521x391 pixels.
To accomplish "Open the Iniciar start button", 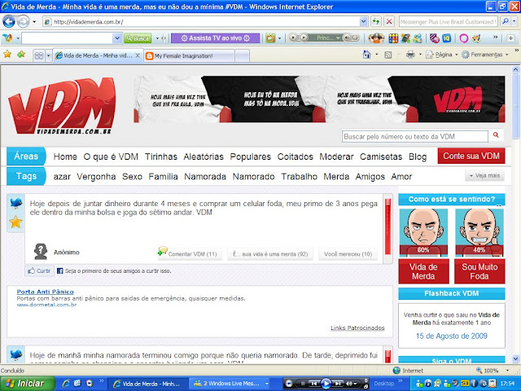I will (27, 384).
